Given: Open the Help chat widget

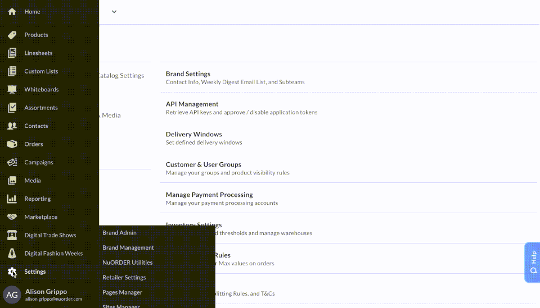Looking at the screenshot, I should pyautogui.click(x=532, y=263).
